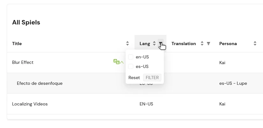Sort by the Persona column
Screen dimensions: 263x128
(x=255, y=44)
